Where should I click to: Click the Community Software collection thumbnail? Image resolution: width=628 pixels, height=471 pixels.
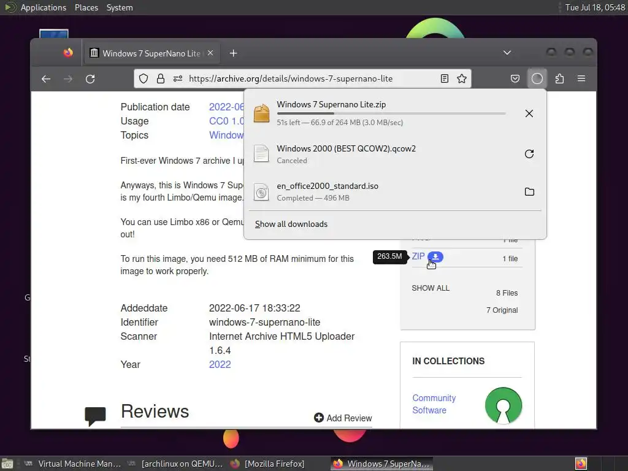pos(503,405)
